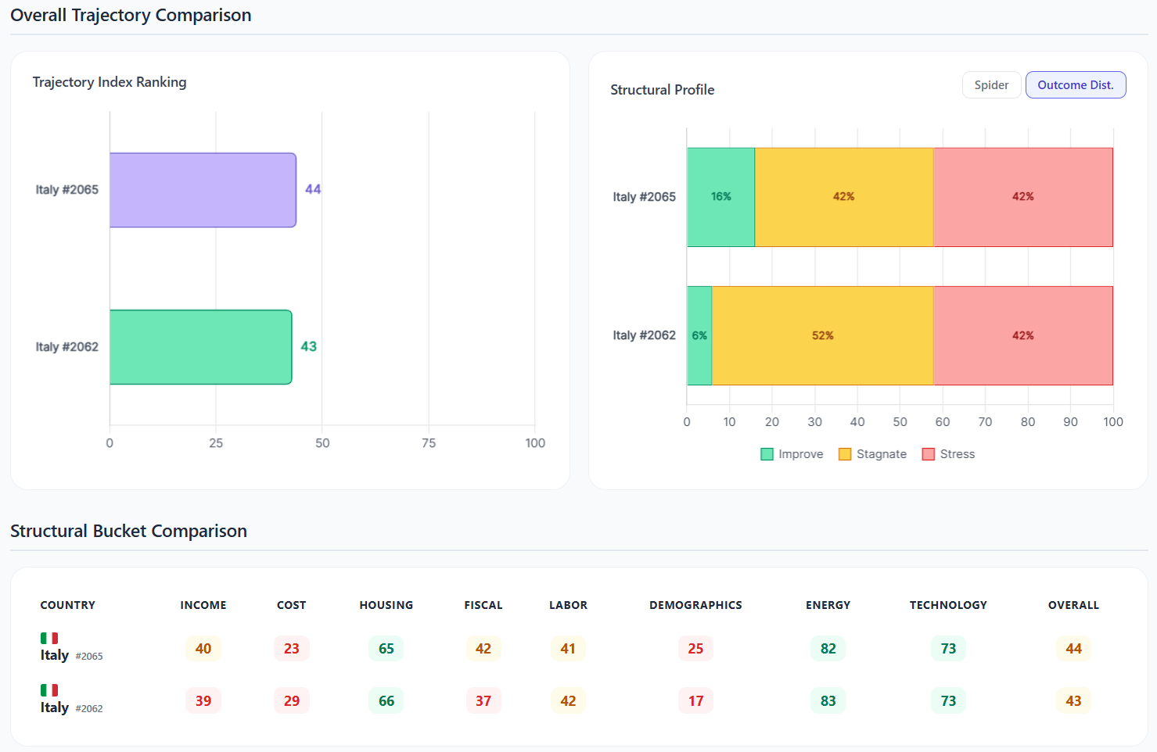Click the Demographics column header
This screenshot has height=752, width=1157.
coord(695,605)
